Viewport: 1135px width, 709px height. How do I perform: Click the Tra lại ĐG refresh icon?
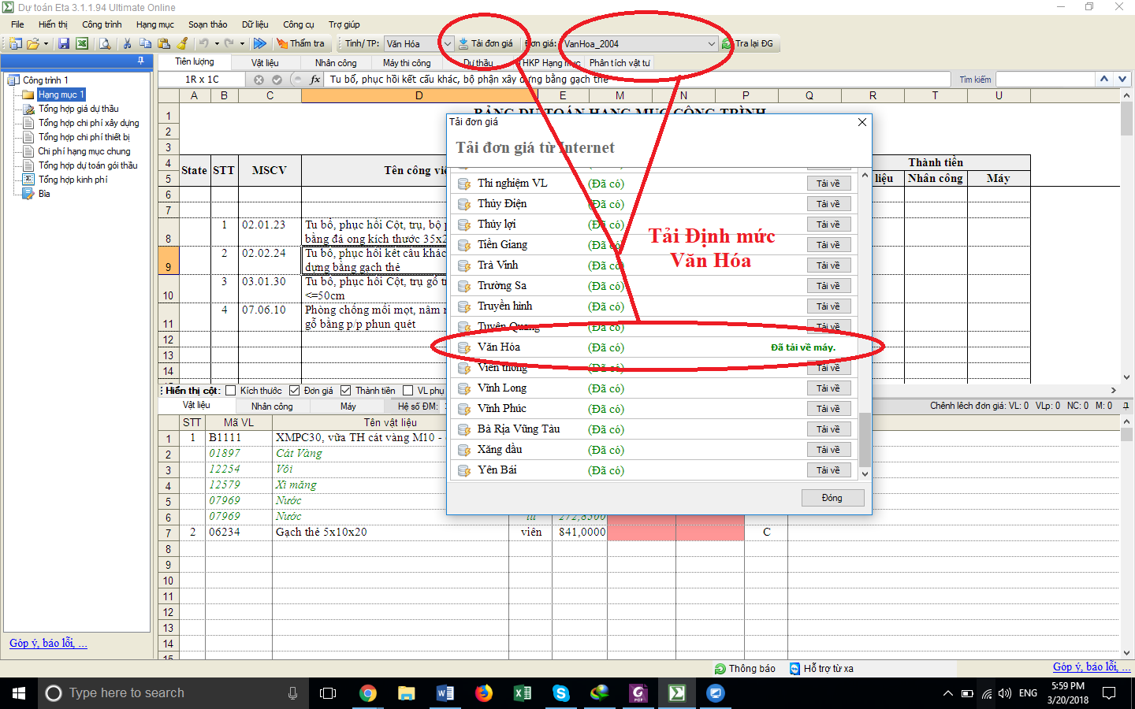coord(727,44)
